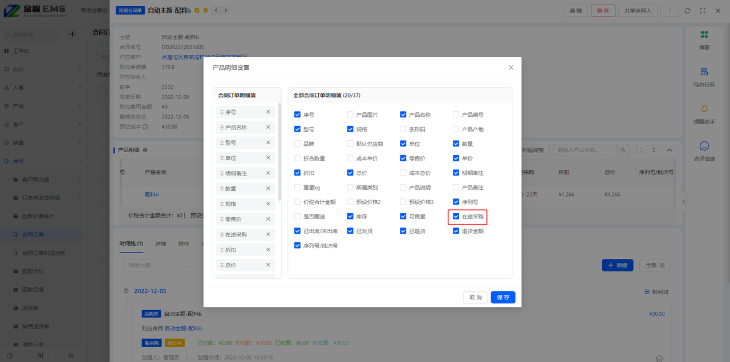This screenshot has height=362, width=730.
Task: Open the three-dot more actions menu
Action: pos(670,10)
